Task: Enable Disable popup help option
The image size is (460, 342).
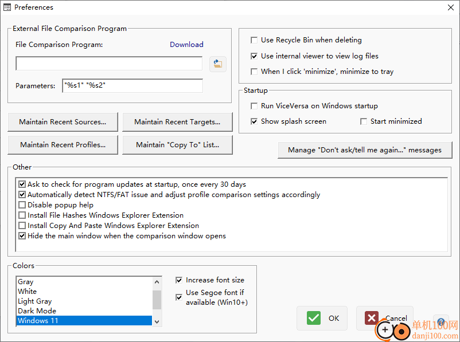Action: click(22, 205)
